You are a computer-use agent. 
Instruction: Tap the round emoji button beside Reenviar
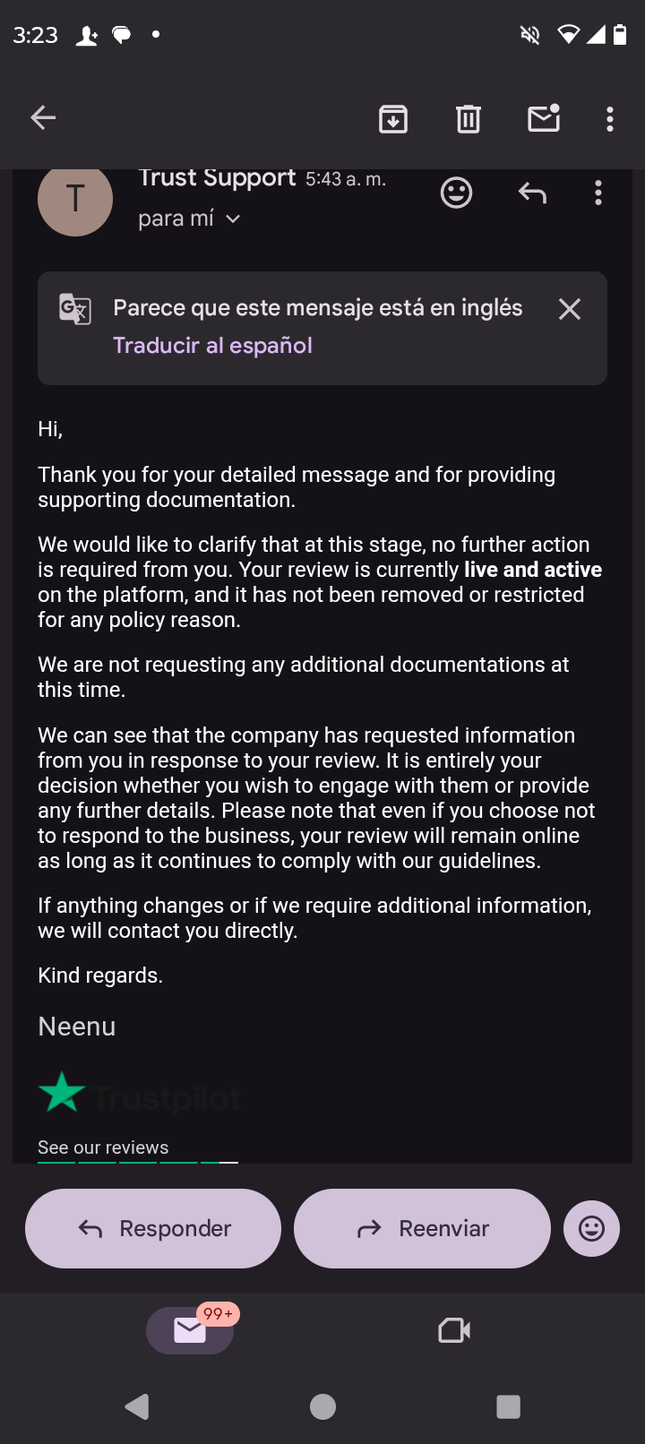click(591, 1228)
